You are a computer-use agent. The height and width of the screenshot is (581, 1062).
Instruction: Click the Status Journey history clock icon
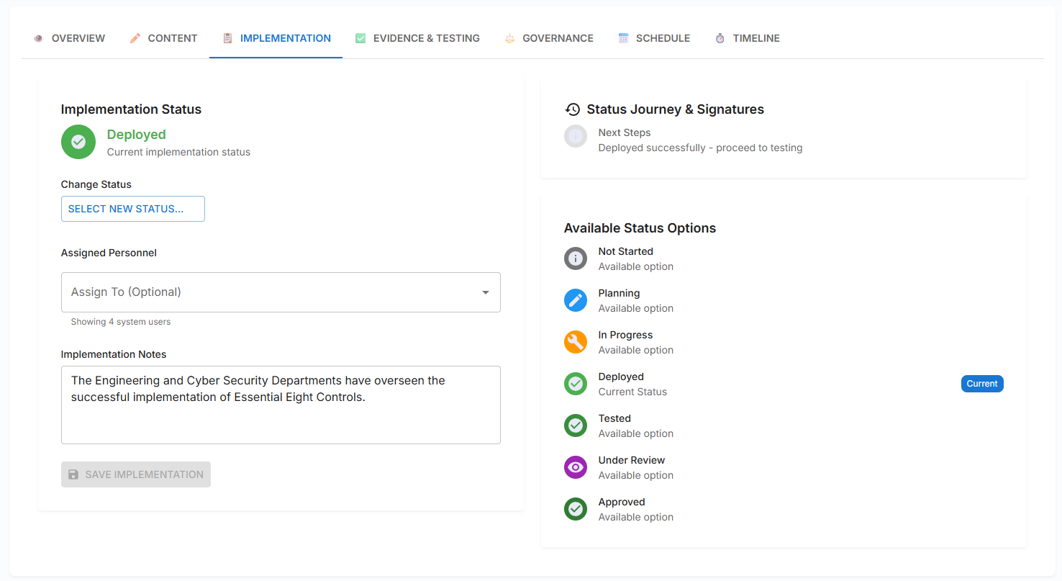(x=573, y=109)
